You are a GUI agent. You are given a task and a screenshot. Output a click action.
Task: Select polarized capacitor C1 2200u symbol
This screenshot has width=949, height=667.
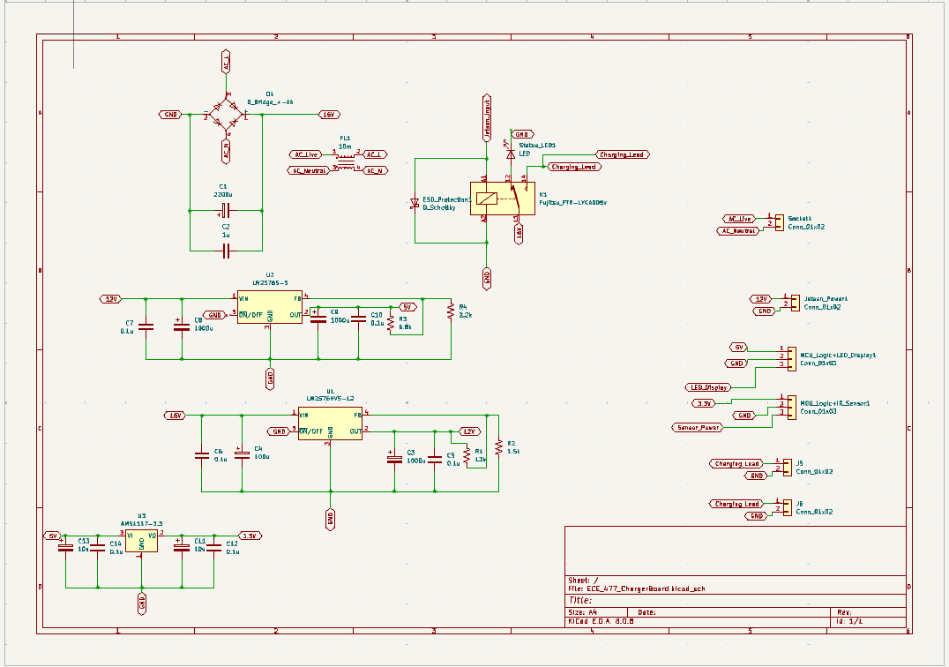click(225, 211)
